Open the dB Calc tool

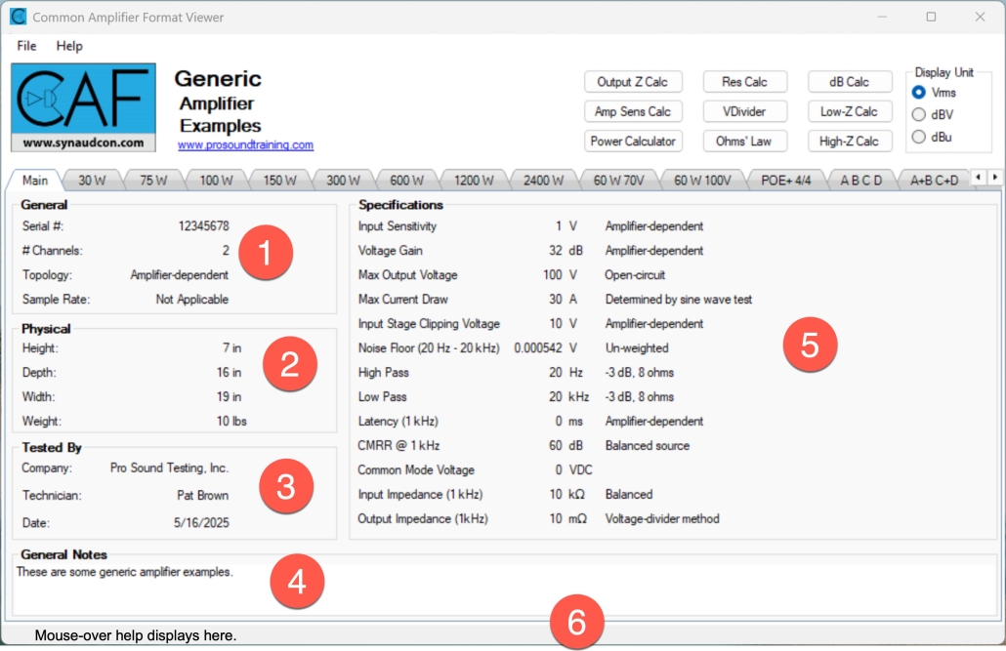(x=849, y=82)
